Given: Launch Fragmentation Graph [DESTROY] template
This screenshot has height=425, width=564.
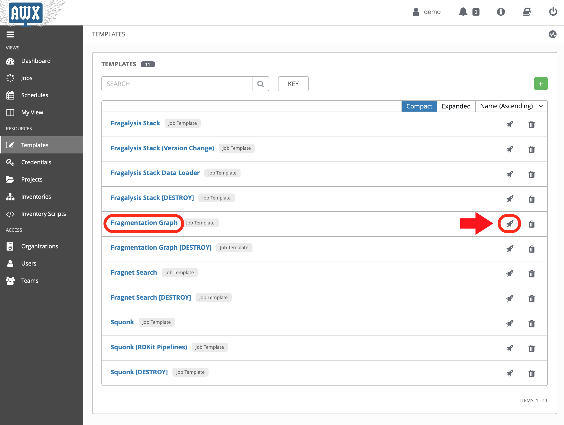Looking at the screenshot, I should pos(510,249).
